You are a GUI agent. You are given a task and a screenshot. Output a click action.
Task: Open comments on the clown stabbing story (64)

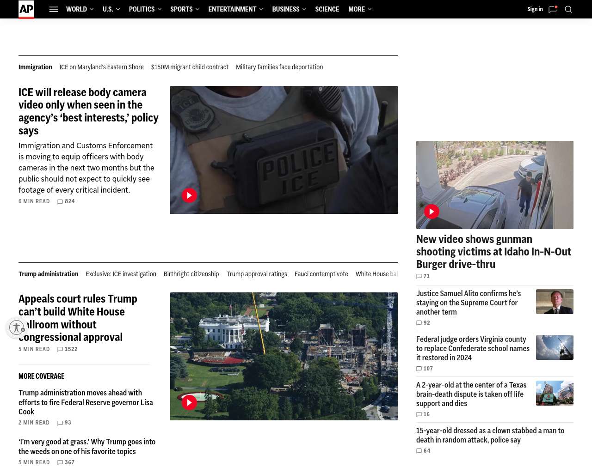point(423,451)
